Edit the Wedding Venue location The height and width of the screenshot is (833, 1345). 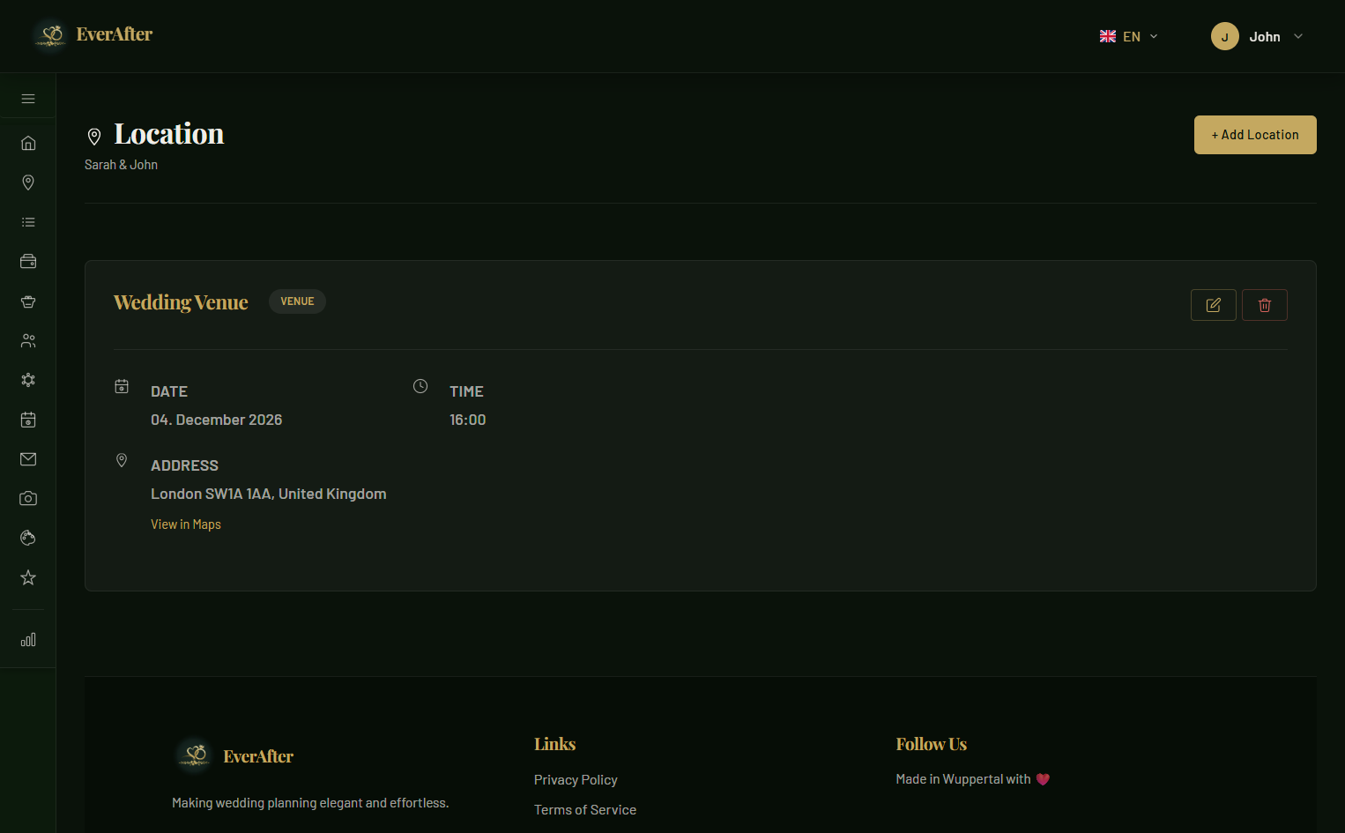[1213, 305]
